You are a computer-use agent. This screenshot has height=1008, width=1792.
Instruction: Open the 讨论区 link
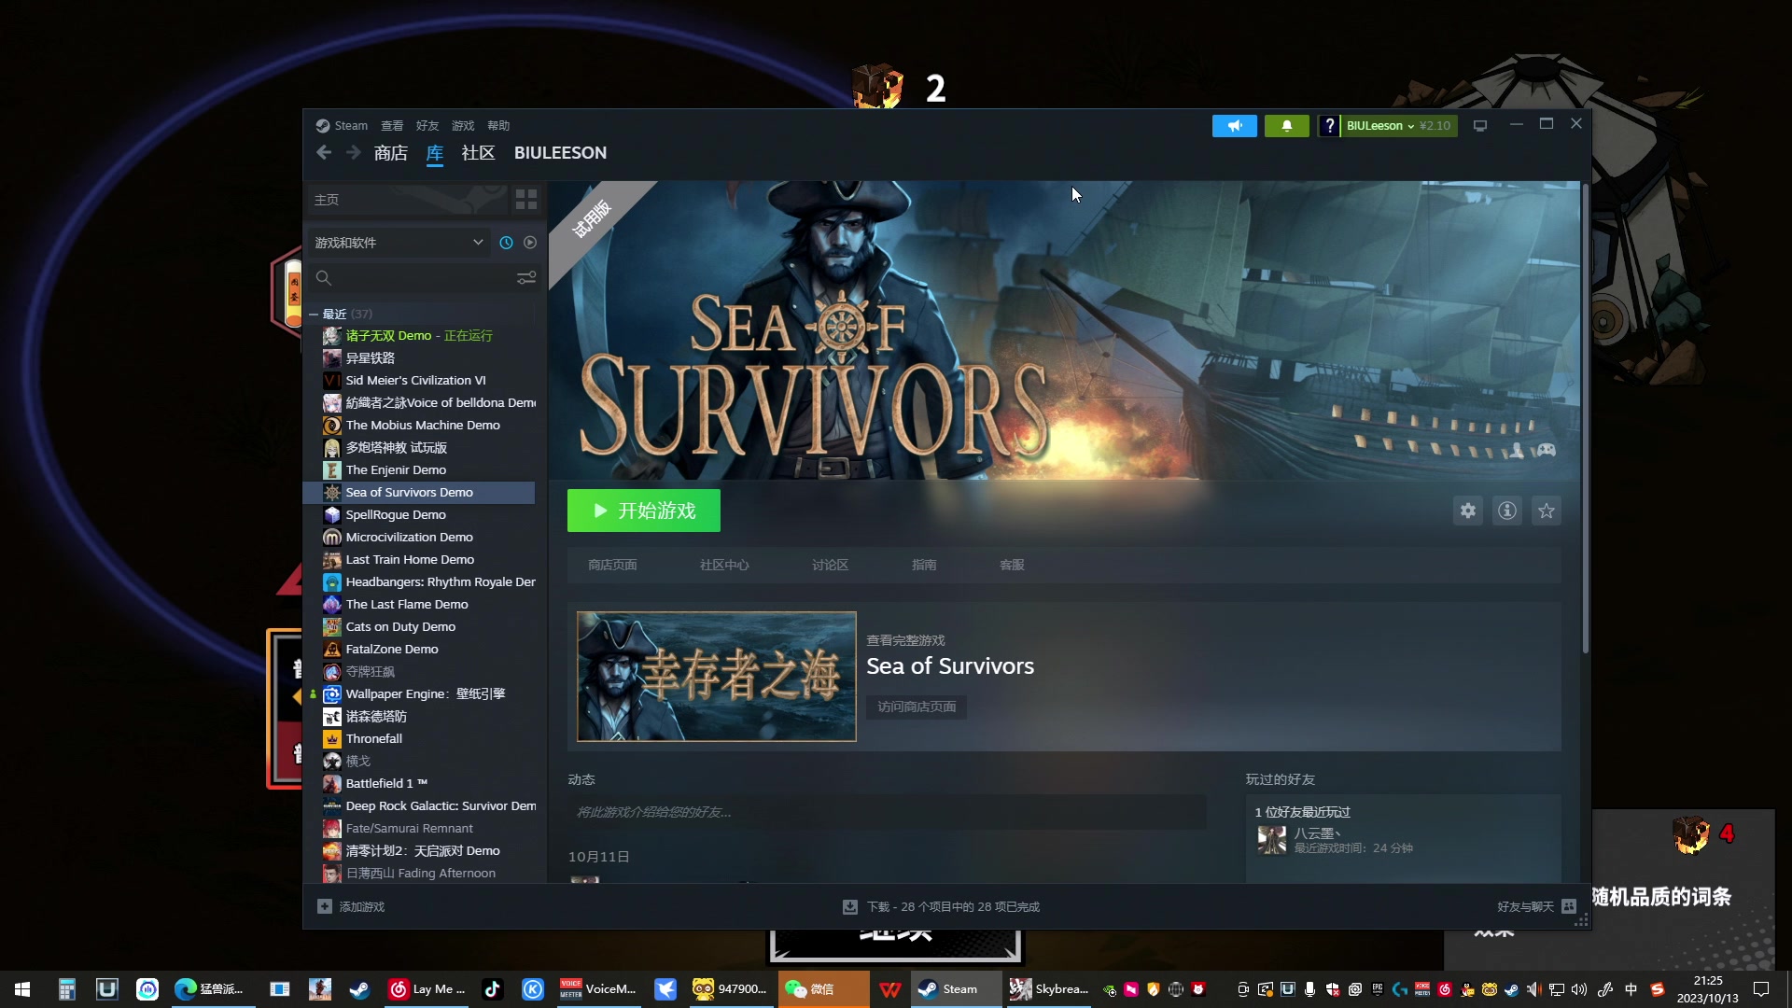[830, 565]
